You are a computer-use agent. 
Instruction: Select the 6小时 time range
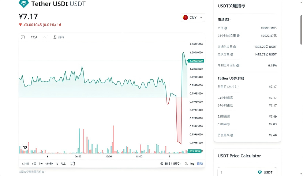tap(25, 164)
